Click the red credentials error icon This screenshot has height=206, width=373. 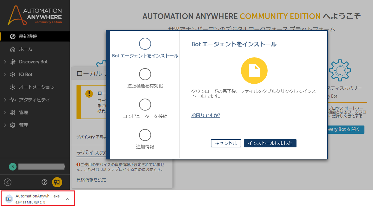coord(78,164)
